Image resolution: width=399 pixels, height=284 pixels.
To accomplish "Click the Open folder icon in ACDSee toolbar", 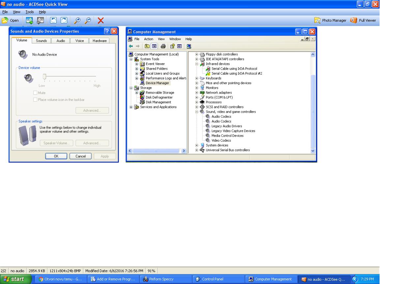I will 5,20.
